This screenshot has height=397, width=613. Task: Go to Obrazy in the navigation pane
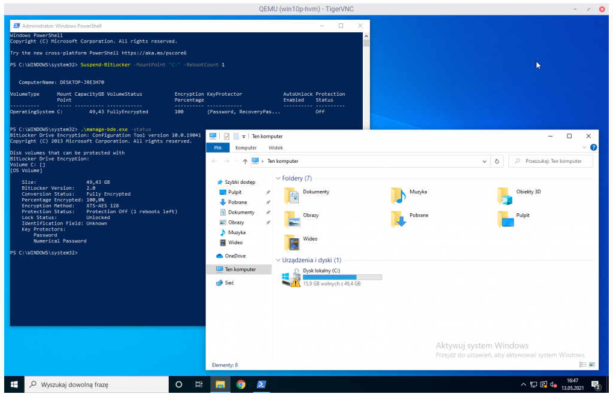click(236, 222)
